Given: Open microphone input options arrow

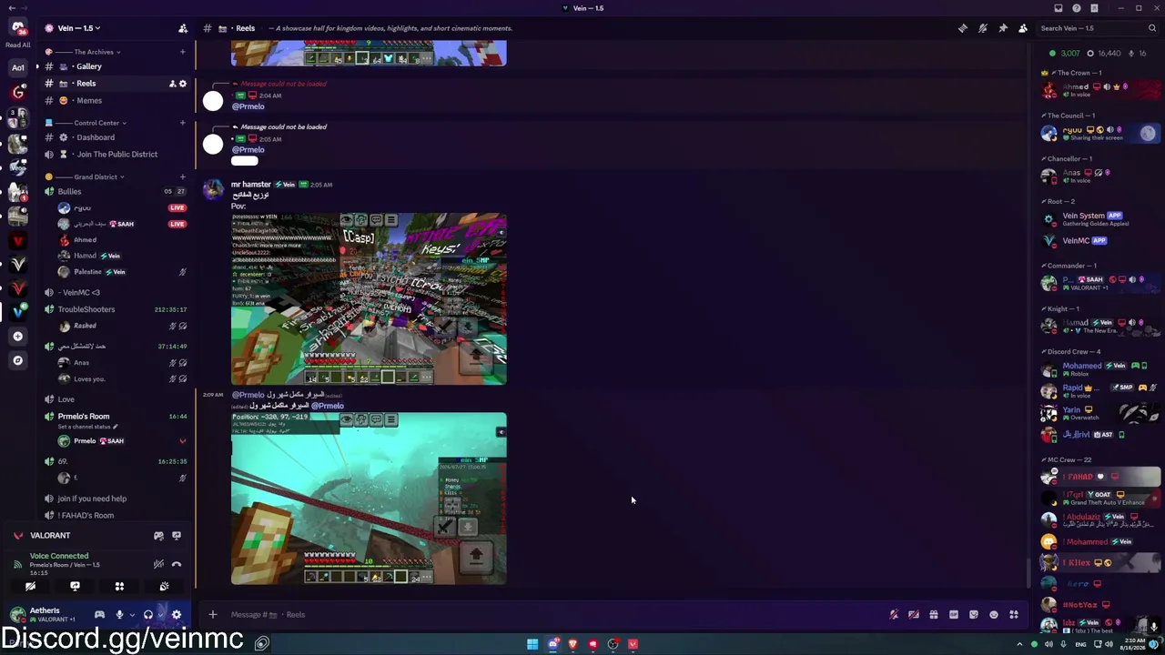Looking at the screenshot, I should click(x=131, y=615).
